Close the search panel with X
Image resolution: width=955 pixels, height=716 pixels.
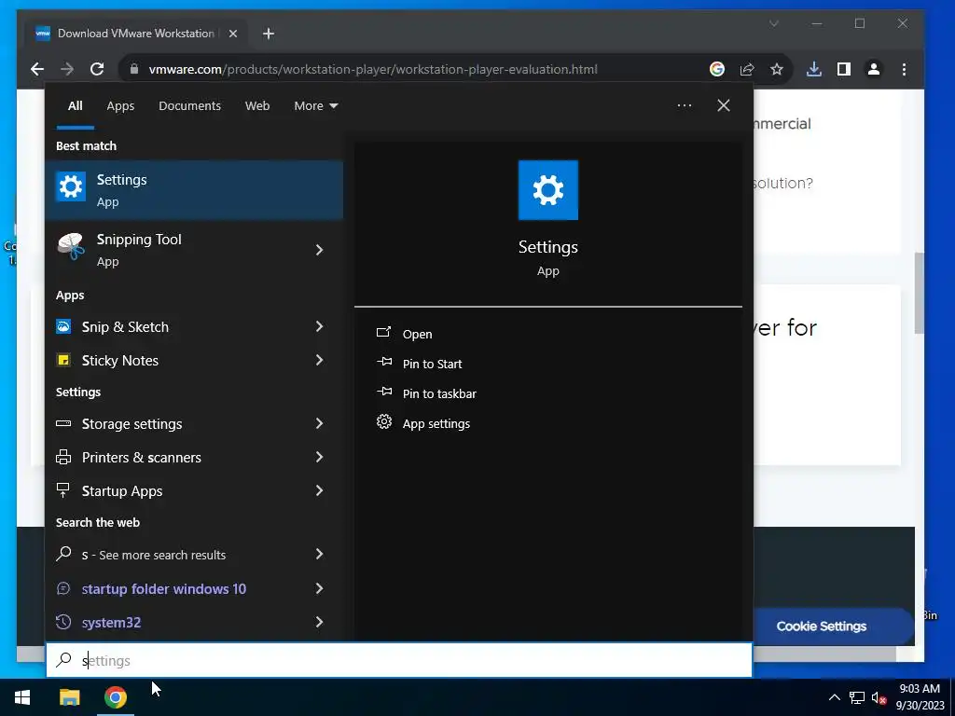(x=724, y=105)
